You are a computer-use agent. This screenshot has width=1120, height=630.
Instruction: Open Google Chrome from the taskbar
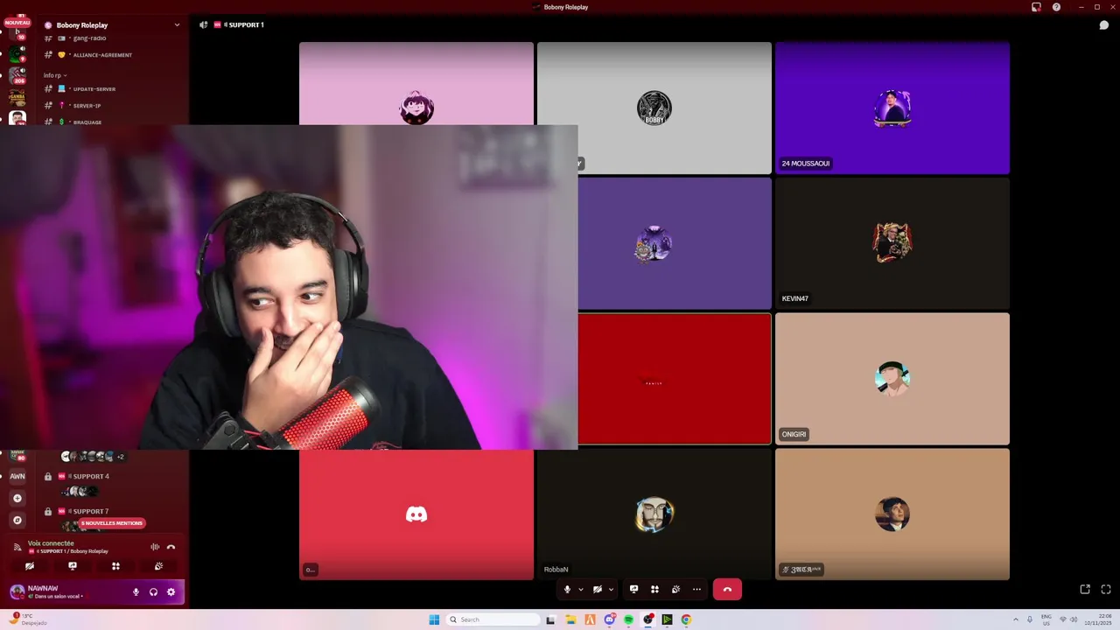pos(686,619)
